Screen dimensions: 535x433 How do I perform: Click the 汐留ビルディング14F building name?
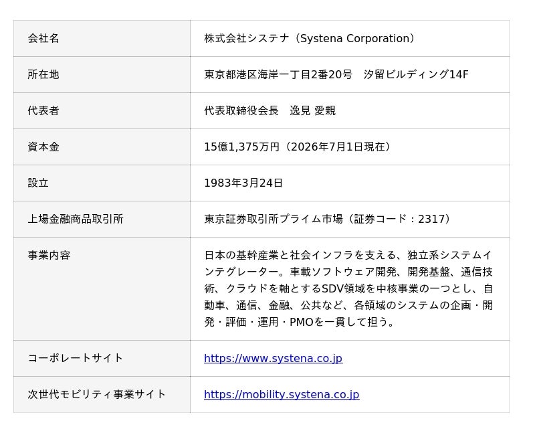tap(416, 74)
